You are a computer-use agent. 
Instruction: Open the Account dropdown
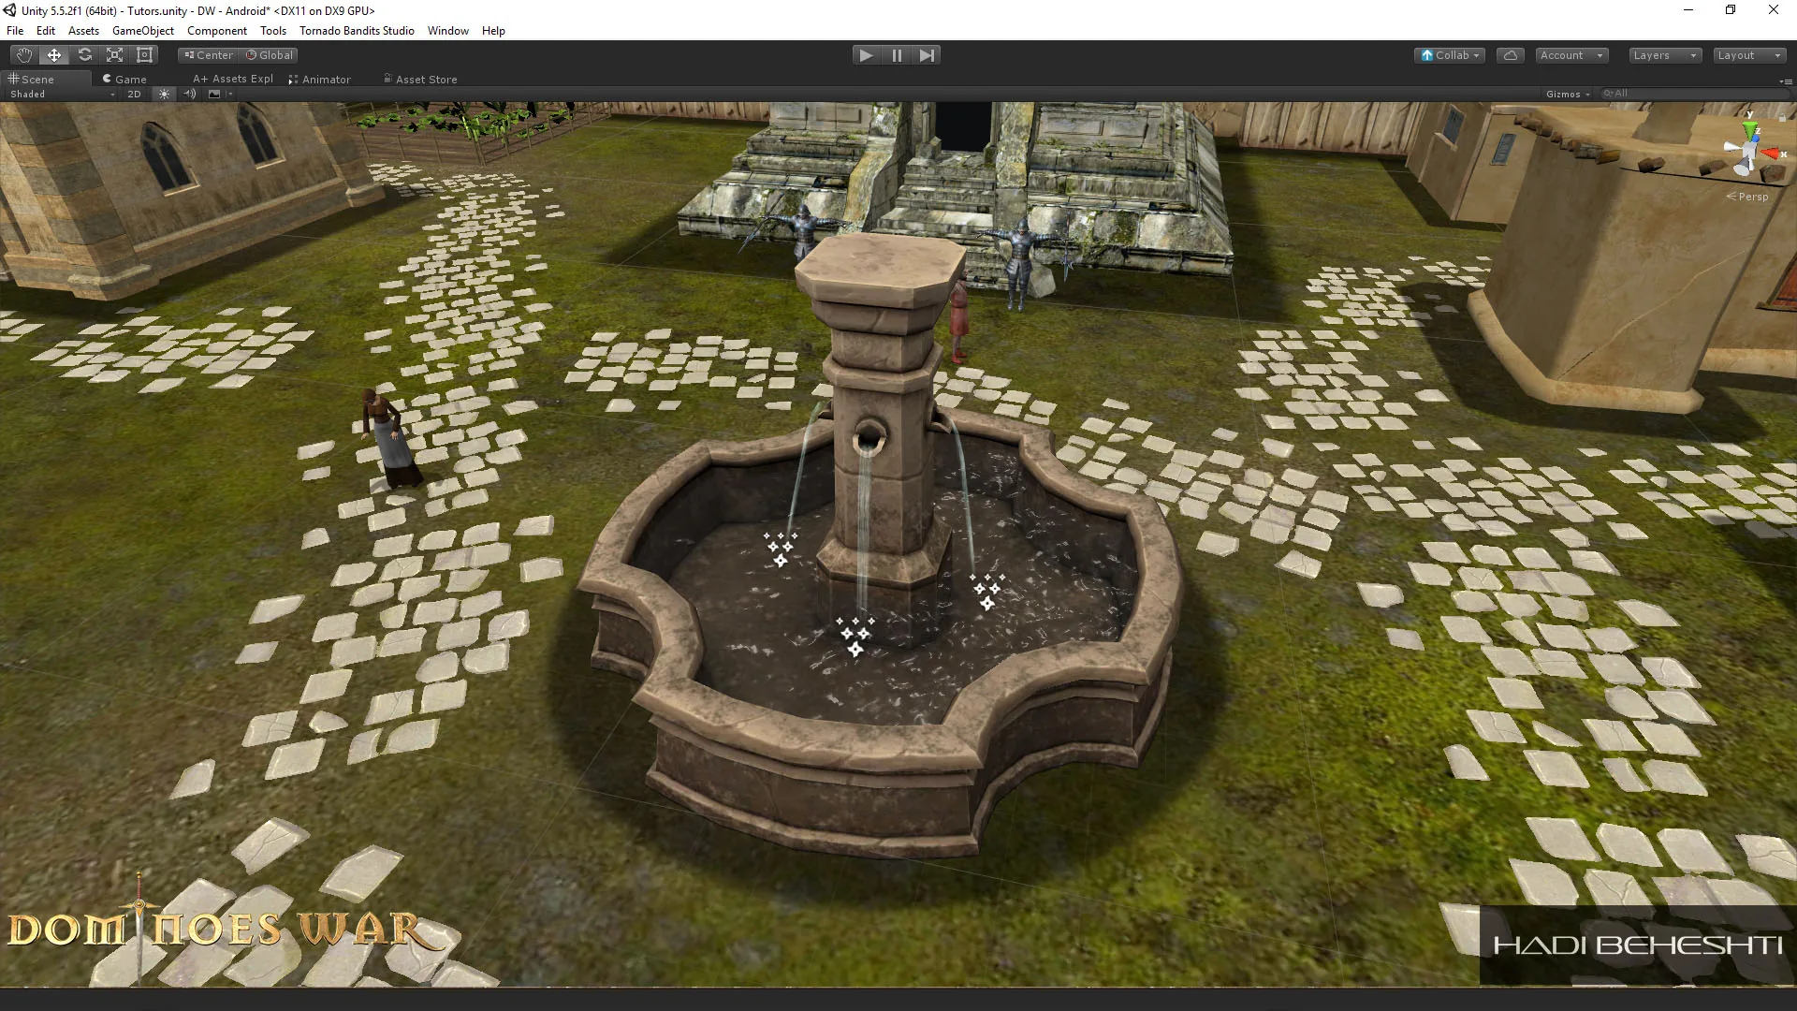tap(1571, 55)
